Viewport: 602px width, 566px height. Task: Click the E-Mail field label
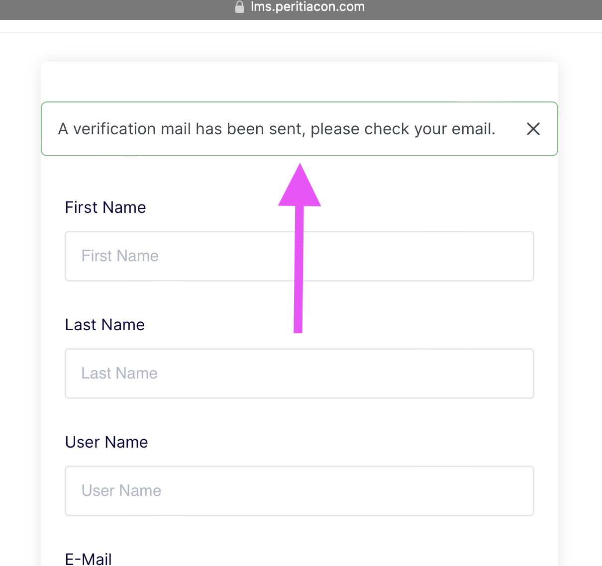89,559
